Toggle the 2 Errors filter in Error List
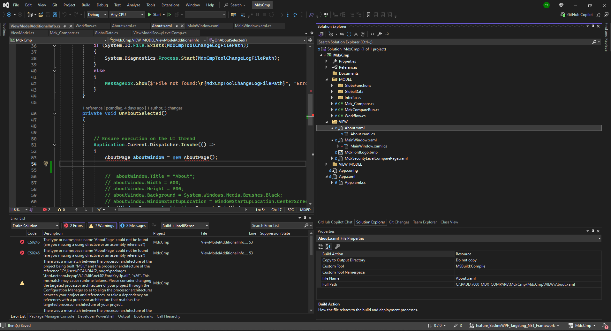This screenshot has height=331, width=611. [74, 226]
